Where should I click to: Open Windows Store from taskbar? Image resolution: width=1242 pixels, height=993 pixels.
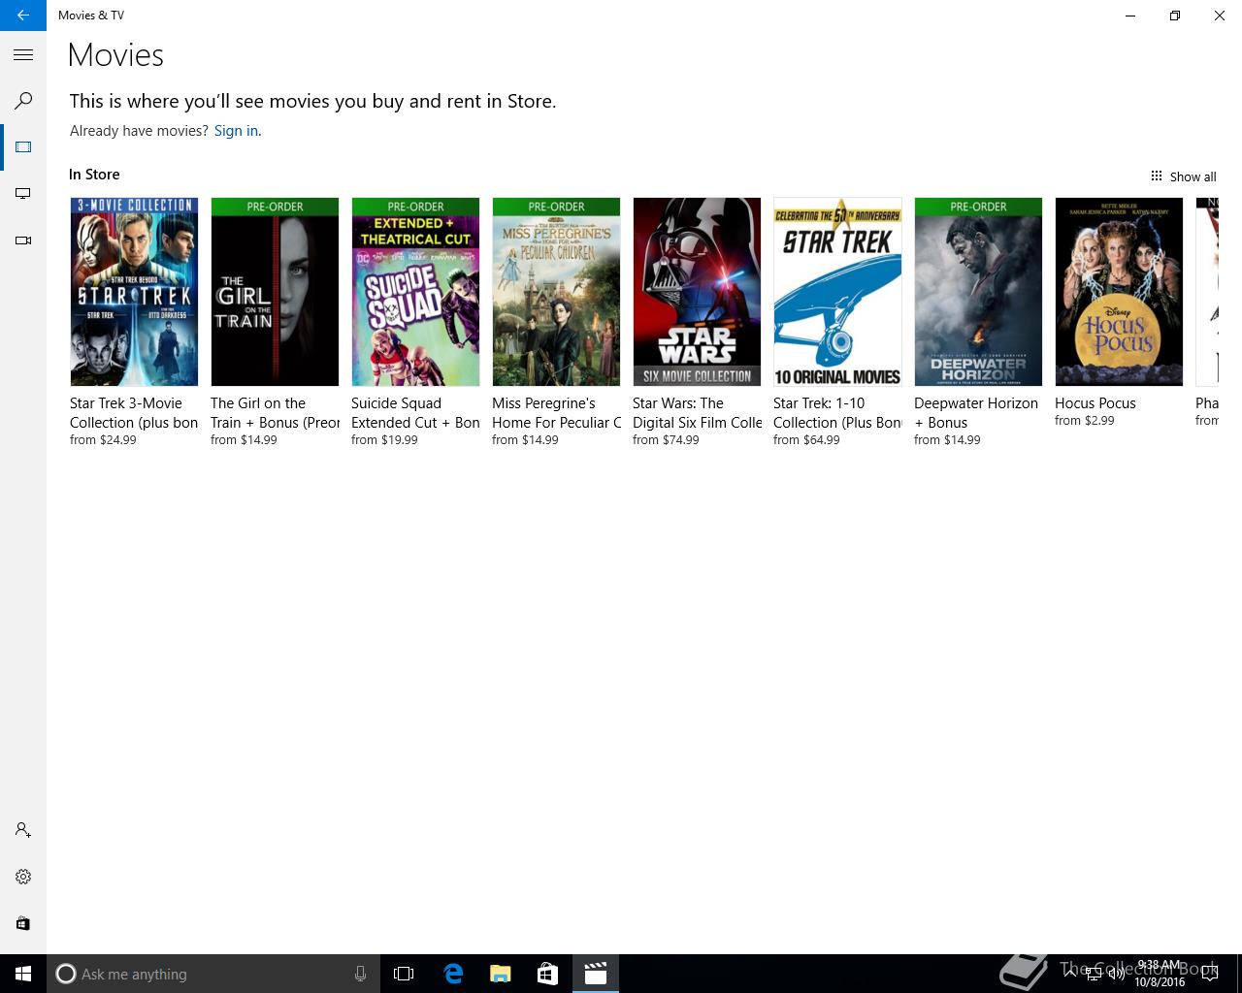coord(547,974)
